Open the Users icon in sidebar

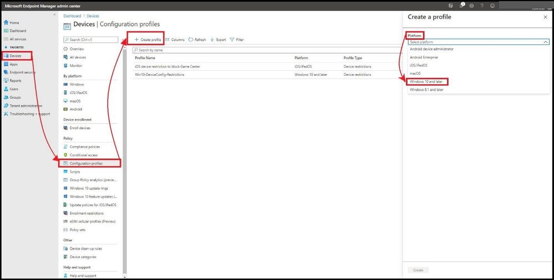pos(6,89)
